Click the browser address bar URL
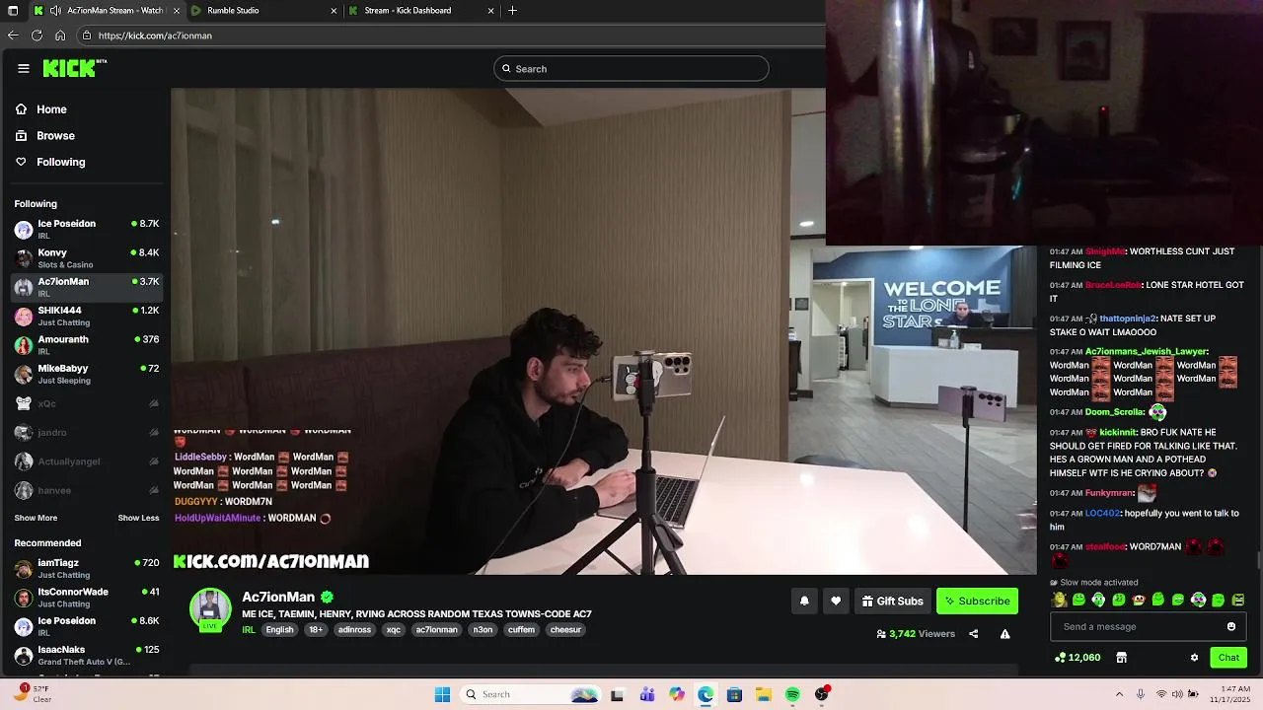Screen dimensions: 1263x710 tap(155, 35)
